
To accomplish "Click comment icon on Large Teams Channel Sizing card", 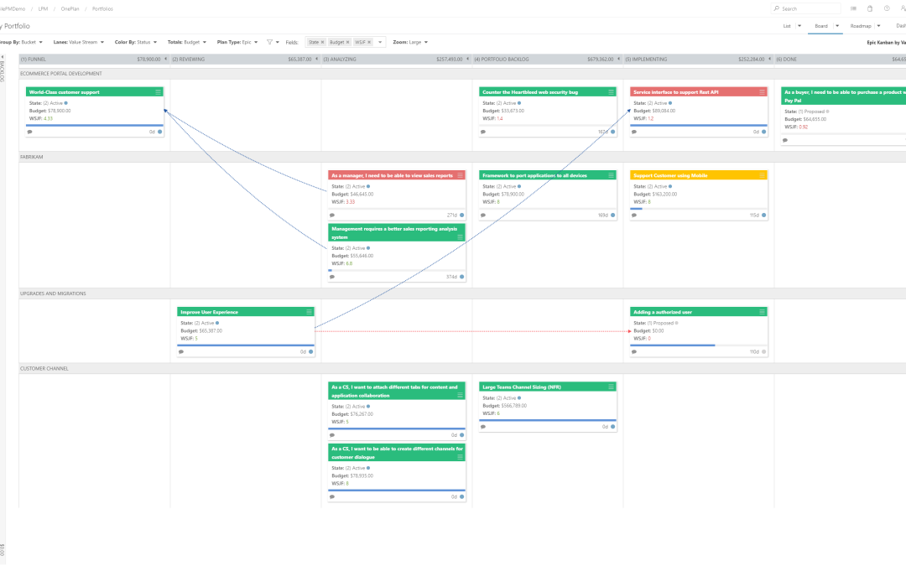I will [x=483, y=427].
